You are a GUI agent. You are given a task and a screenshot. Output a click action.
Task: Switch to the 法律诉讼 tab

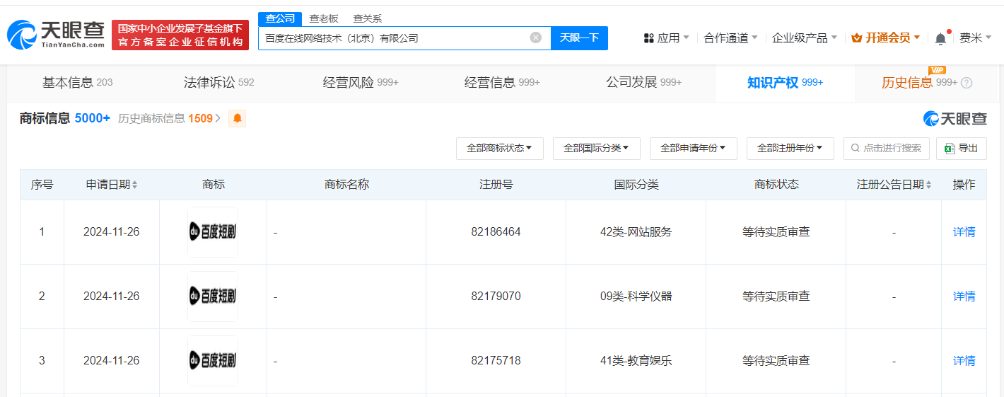[x=218, y=83]
